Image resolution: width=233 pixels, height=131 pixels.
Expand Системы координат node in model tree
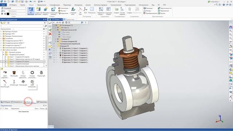coord(56,41)
